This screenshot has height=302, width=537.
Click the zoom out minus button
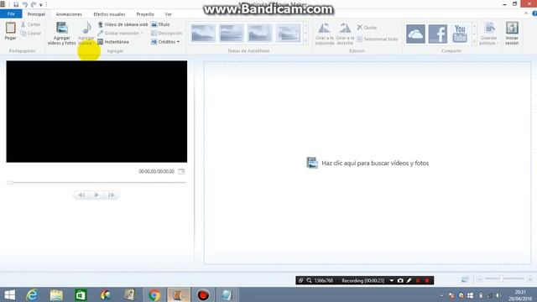[479, 279]
